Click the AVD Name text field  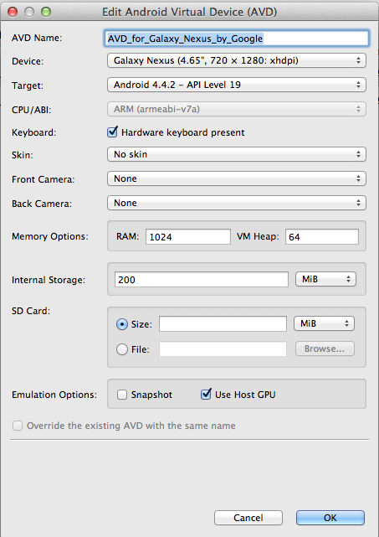[237, 39]
